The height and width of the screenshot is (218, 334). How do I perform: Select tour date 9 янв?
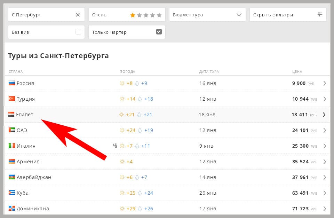(206, 146)
